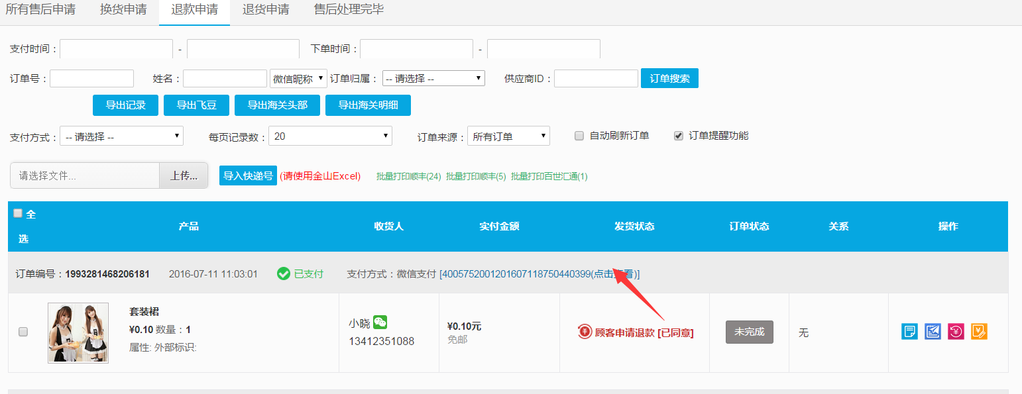Click the 订单搜索 button

tap(669, 79)
